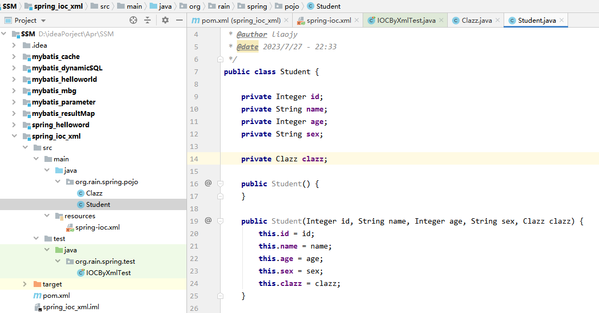
Task: Click the collapse all icon in Project panel
Action: coord(147,20)
